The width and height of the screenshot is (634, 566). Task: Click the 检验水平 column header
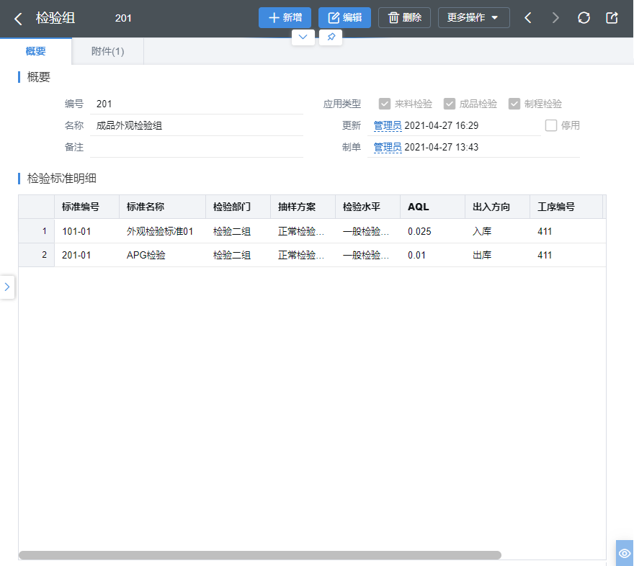tap(368, 207)
